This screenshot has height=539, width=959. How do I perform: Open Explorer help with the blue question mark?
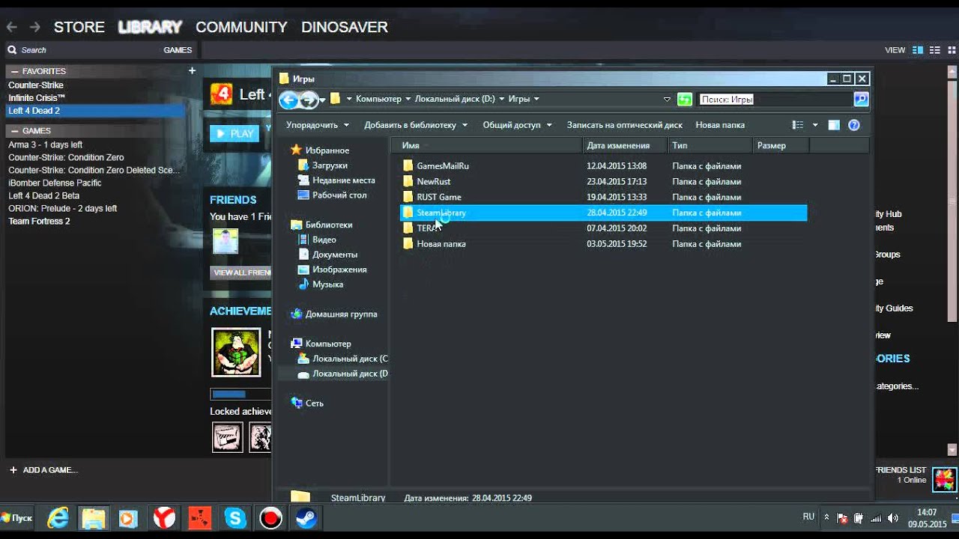pyautogui.click(x=853, y=125)
